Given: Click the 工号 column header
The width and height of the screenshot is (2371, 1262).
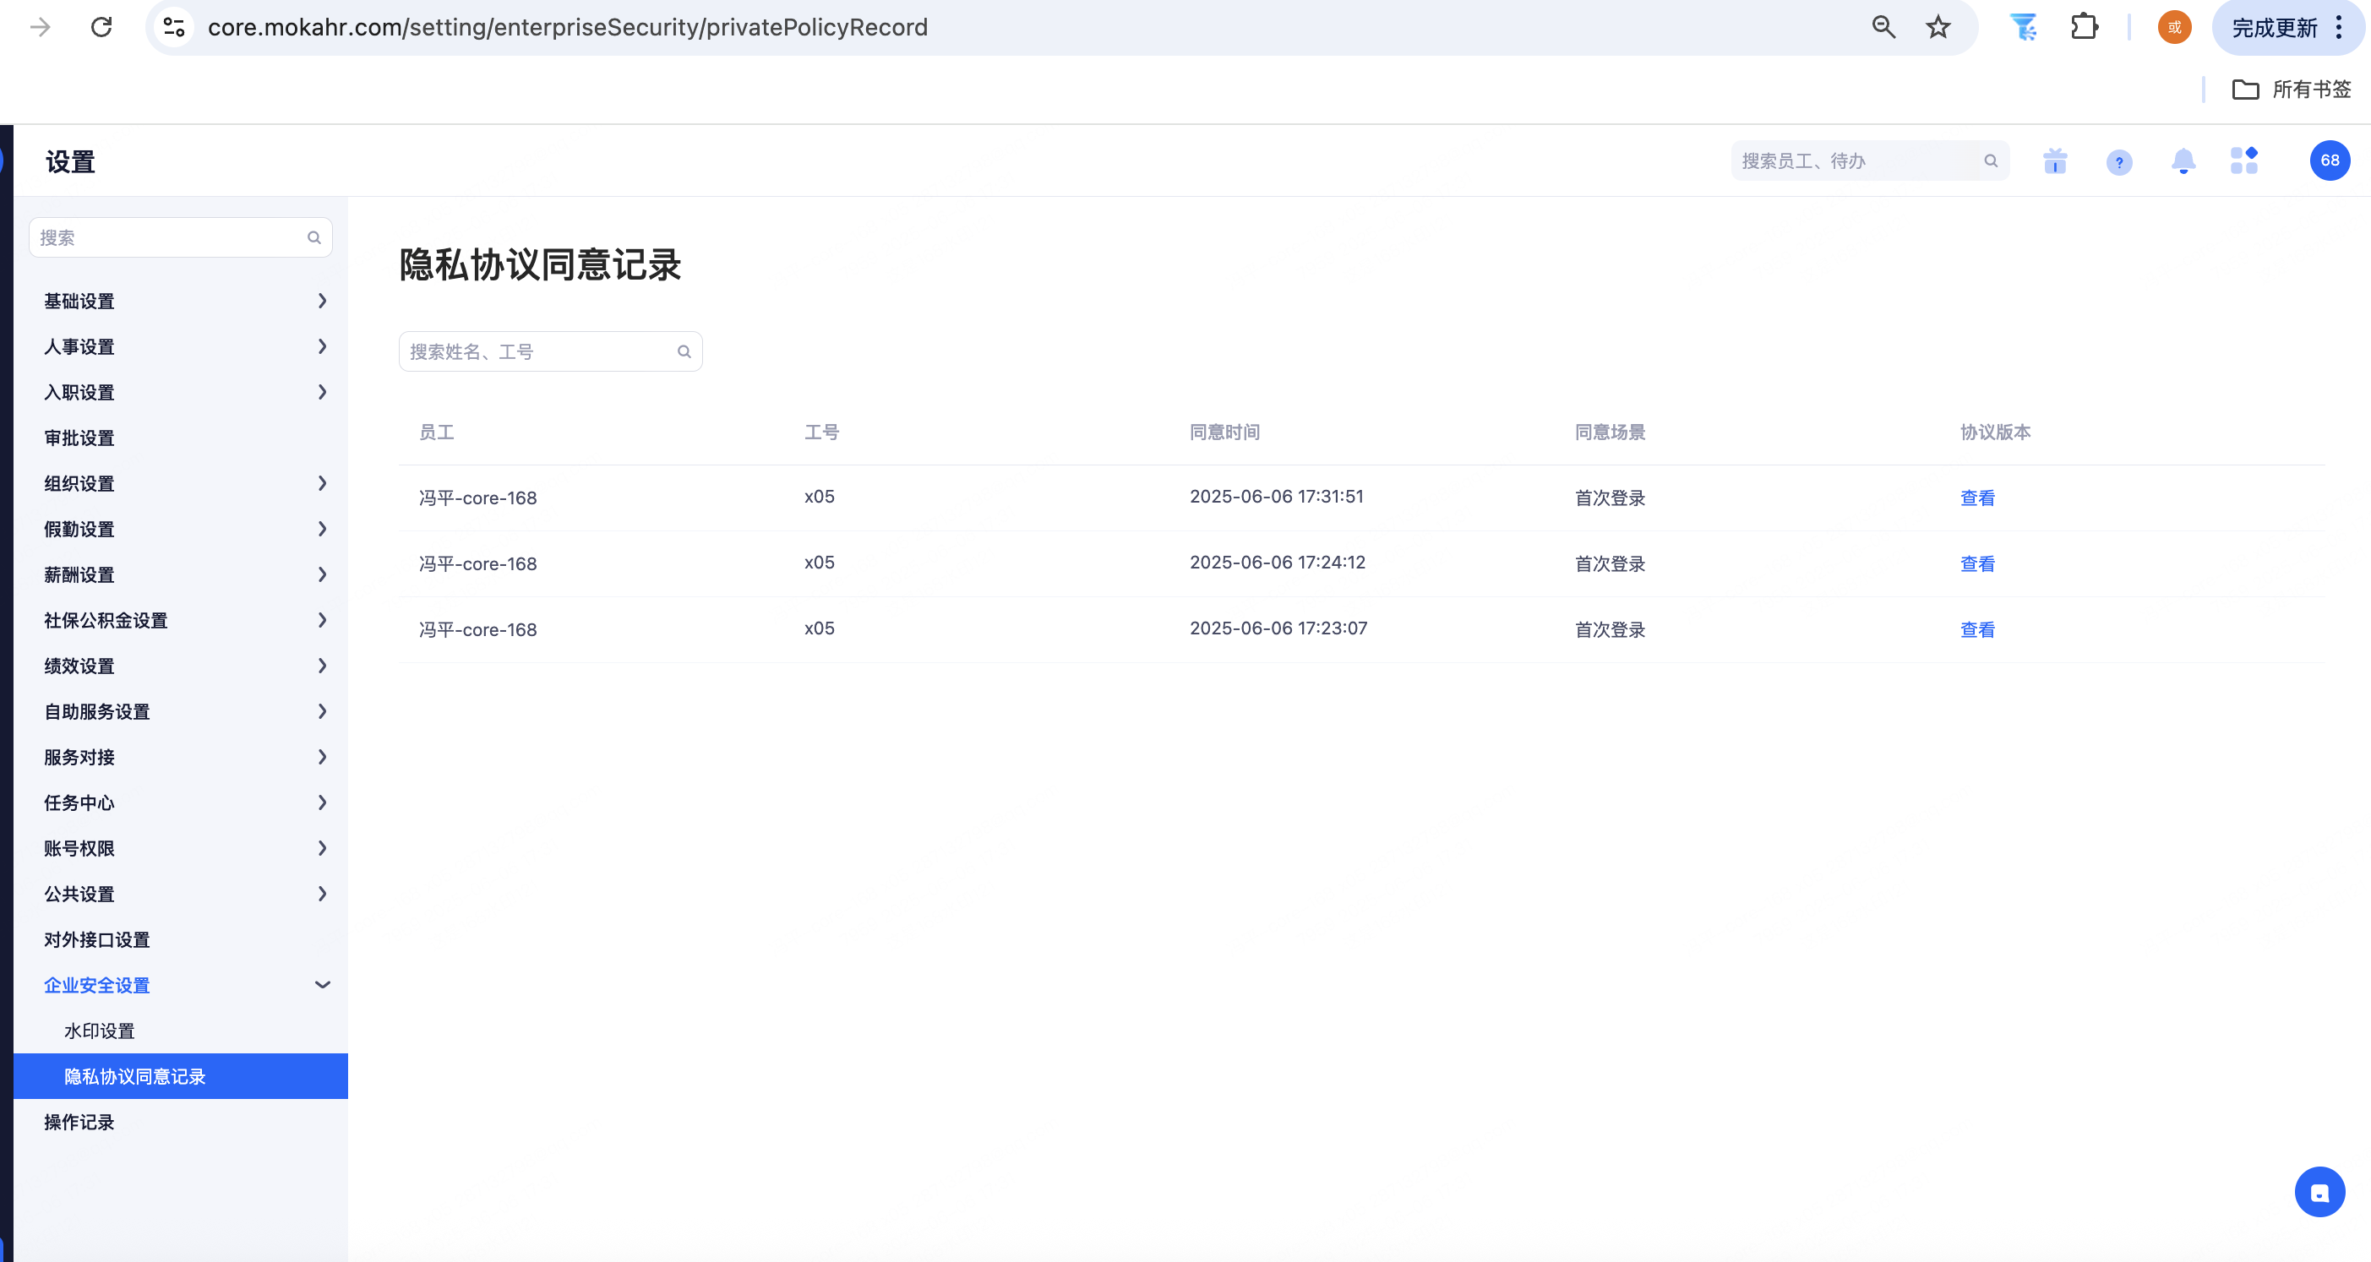Looking at the screenshot, I should 821,432.
